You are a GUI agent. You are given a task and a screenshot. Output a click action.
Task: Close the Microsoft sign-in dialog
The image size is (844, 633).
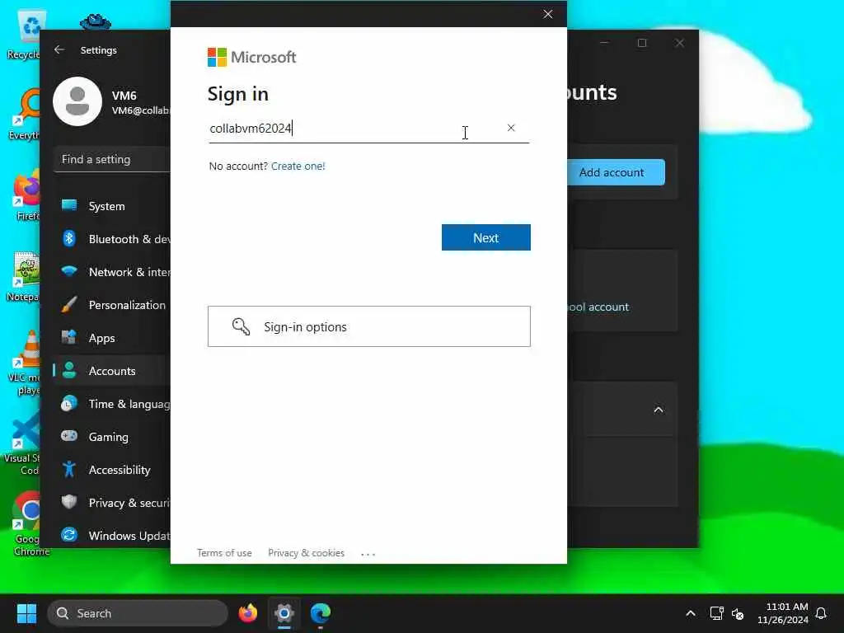(547, 14)
